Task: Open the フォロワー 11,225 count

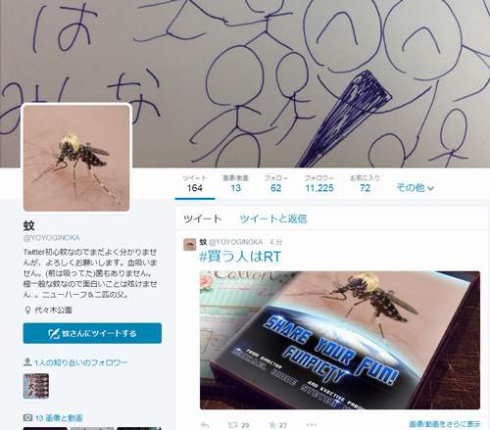Action: [319, 183]
